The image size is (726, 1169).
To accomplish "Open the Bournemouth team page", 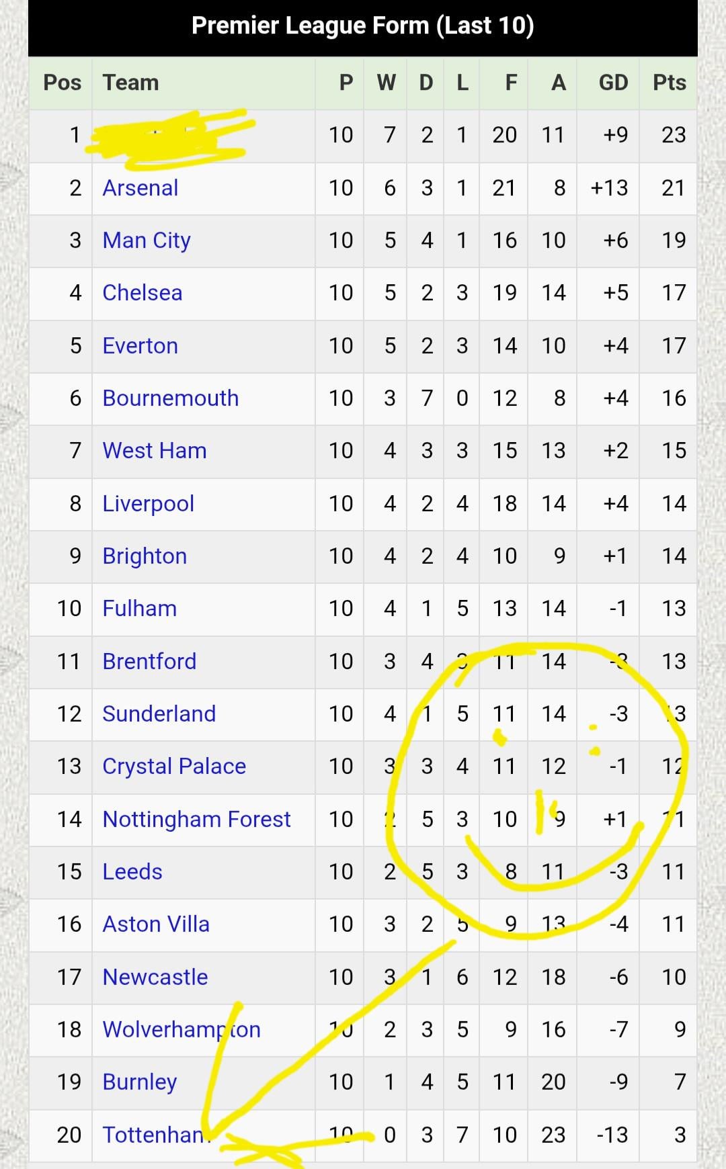I will tap(171, 398).
